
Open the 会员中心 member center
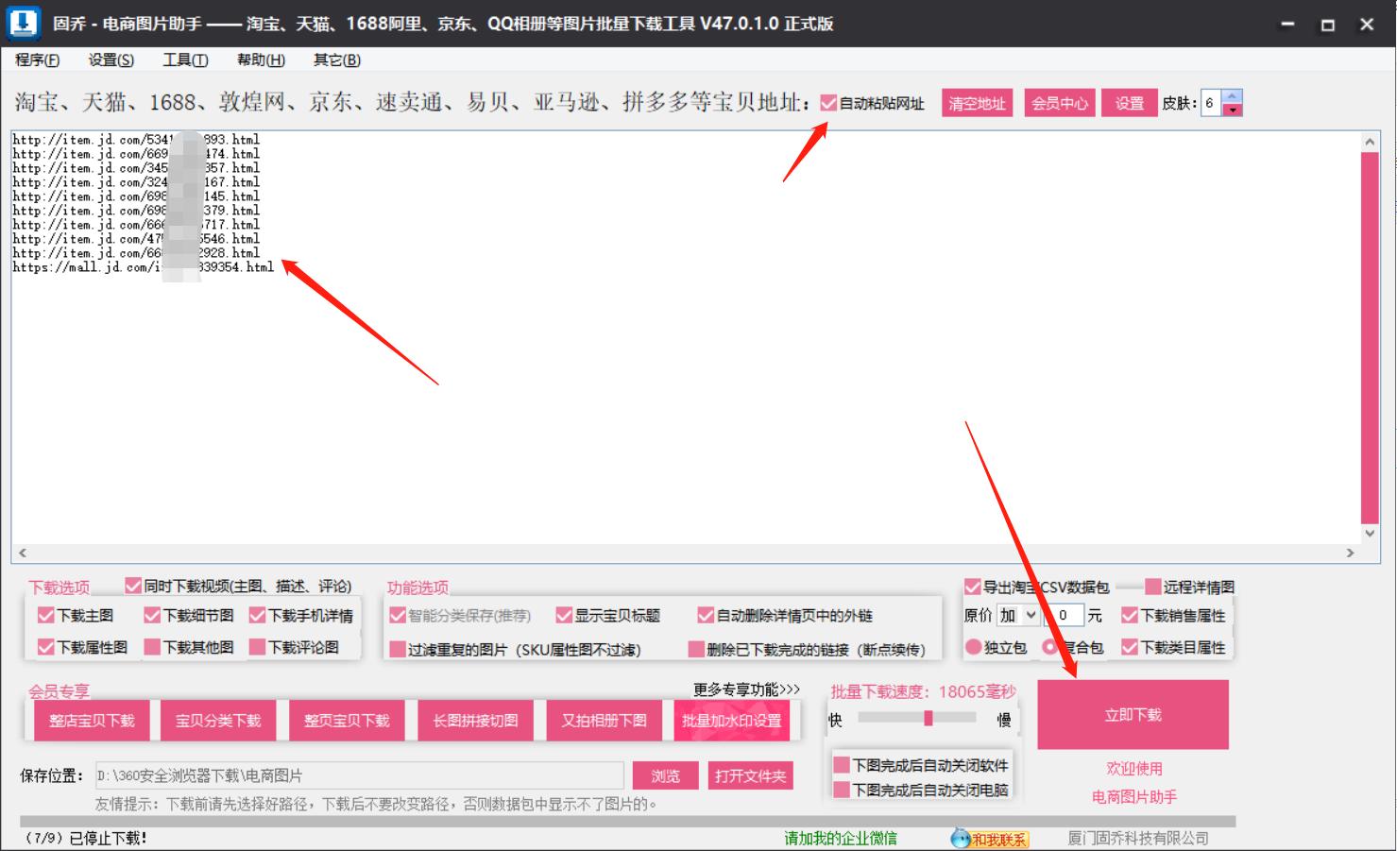tap(1059, 103)
